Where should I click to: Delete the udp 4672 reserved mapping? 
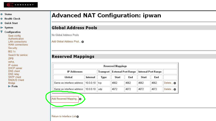(168, 89)
